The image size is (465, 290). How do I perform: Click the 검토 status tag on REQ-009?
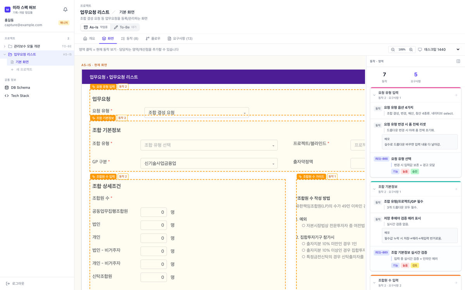tap(415, 265)
